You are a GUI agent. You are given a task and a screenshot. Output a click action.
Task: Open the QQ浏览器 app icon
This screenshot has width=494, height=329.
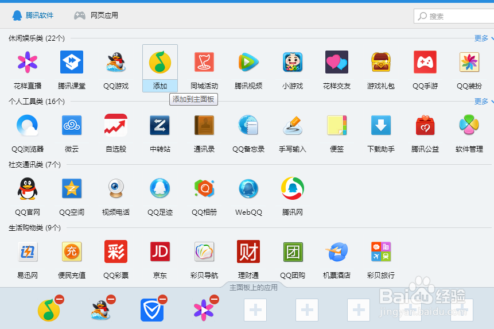coord(28,125)
